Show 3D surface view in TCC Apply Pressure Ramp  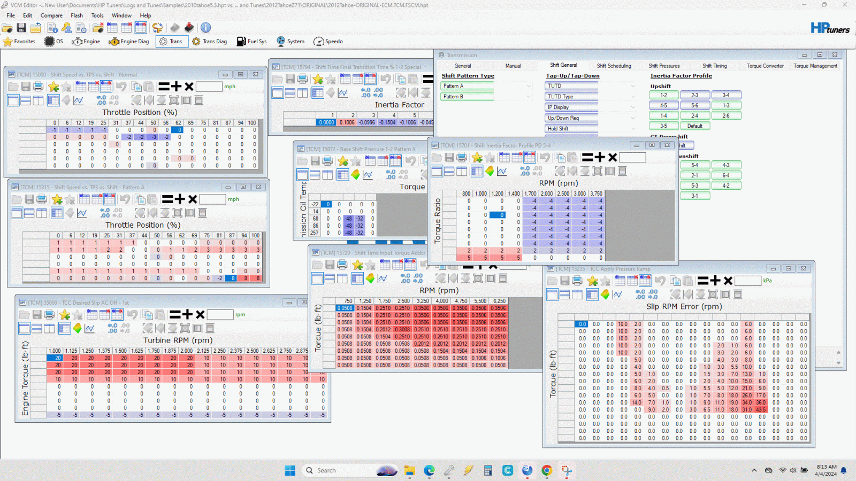[x=605, y=294]
